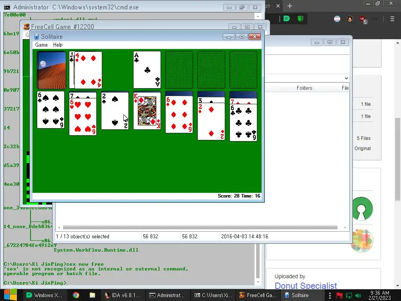Click the cmd.exe window title icon
The width and height of the screenshot is (401, 301).
(x=7, y=7)
